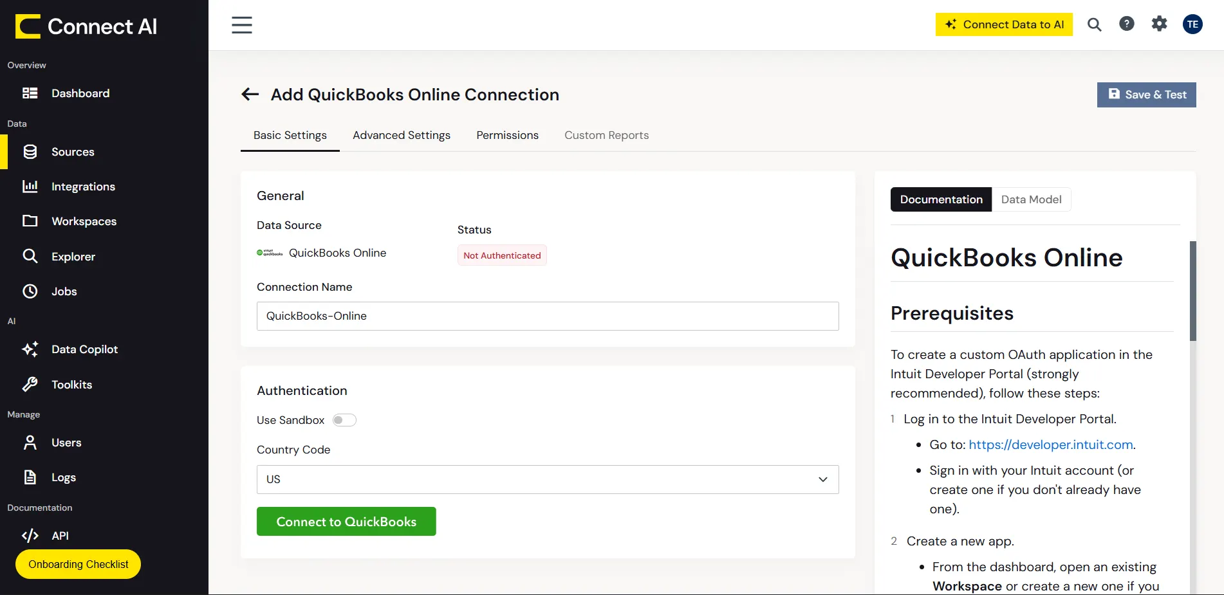The width and height of the screenshot is (1224, 595).
Task: Open search with the magnifier icon in header
Action: coord(1095,24)
